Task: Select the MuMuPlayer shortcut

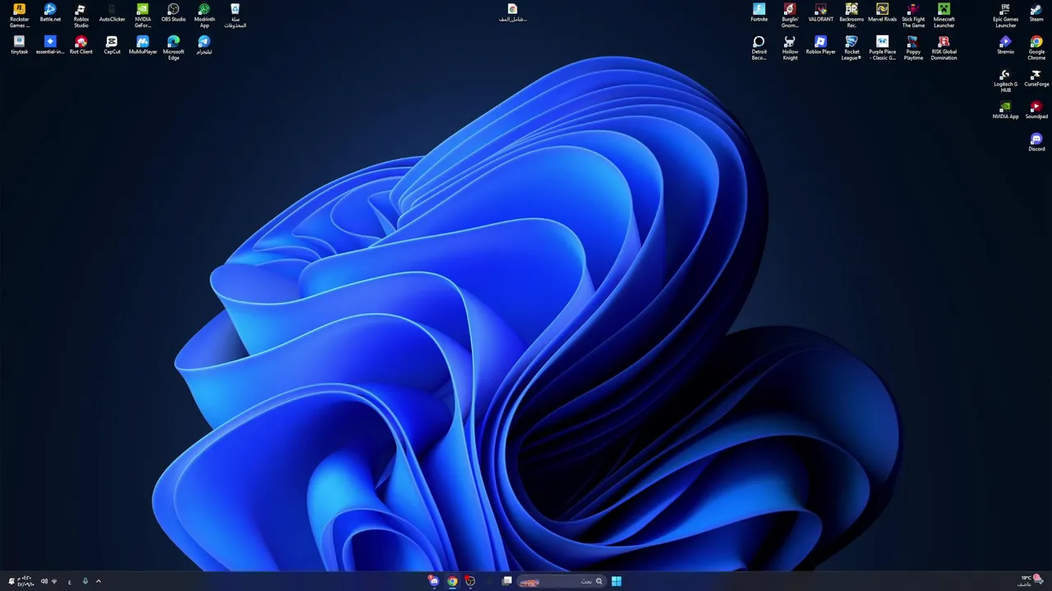Action: coord(142,45)
